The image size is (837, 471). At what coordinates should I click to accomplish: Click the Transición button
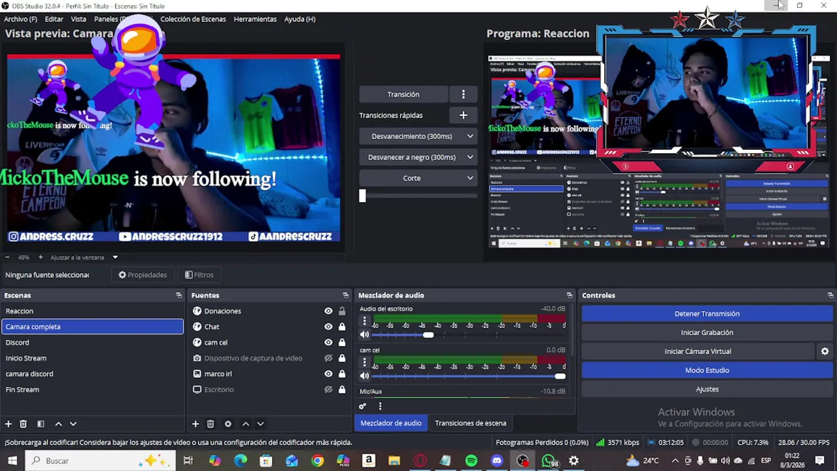click(x=403, y=94)
